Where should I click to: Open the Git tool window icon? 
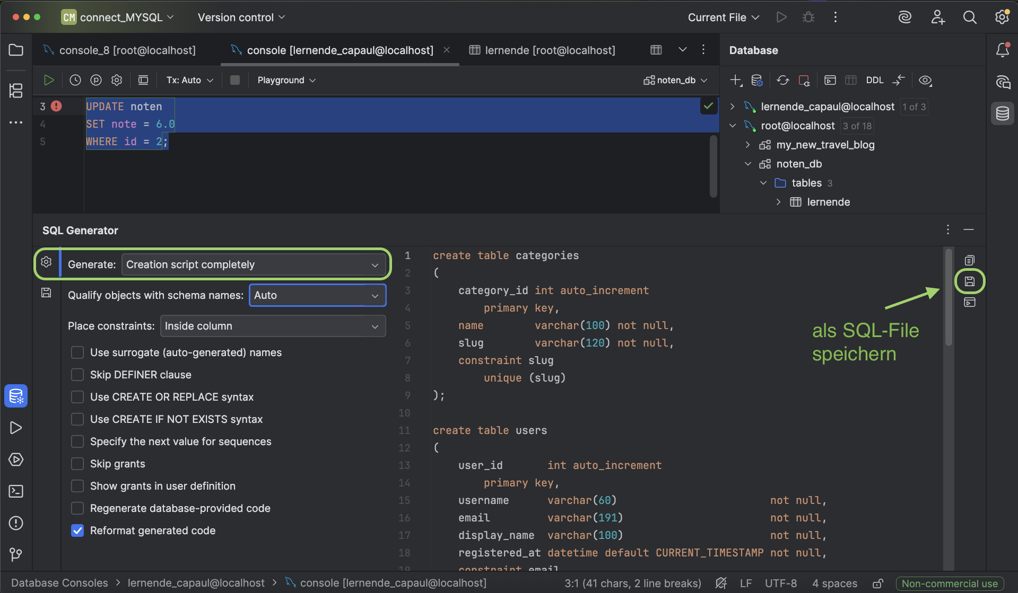click(x=16, y=554)
